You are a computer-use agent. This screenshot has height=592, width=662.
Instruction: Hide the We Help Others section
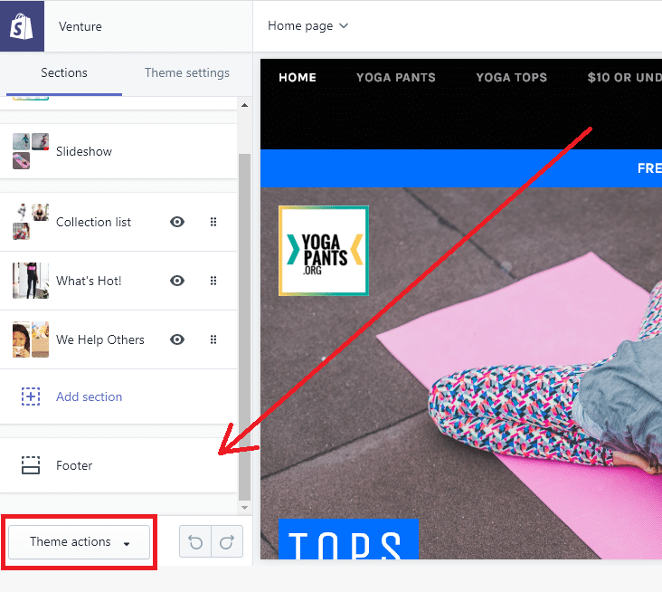pos(177,339)
